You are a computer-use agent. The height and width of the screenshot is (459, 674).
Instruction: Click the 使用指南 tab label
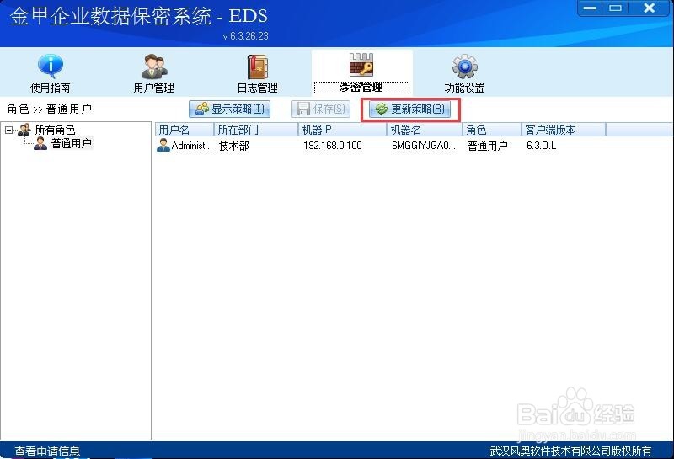click(51, 88)
